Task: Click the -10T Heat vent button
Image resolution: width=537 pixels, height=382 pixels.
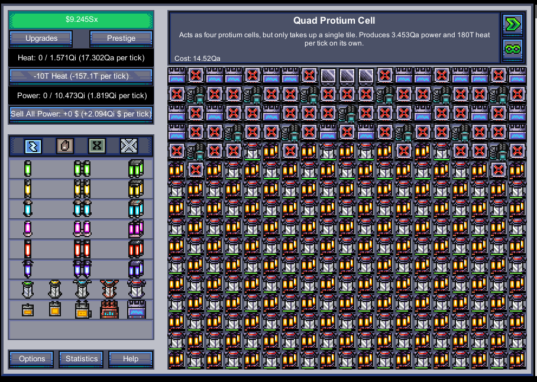Action: 81,76
